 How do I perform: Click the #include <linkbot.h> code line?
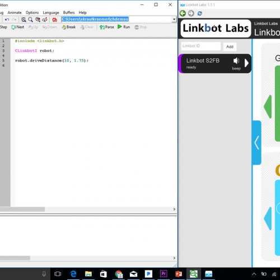click(40, 41)
